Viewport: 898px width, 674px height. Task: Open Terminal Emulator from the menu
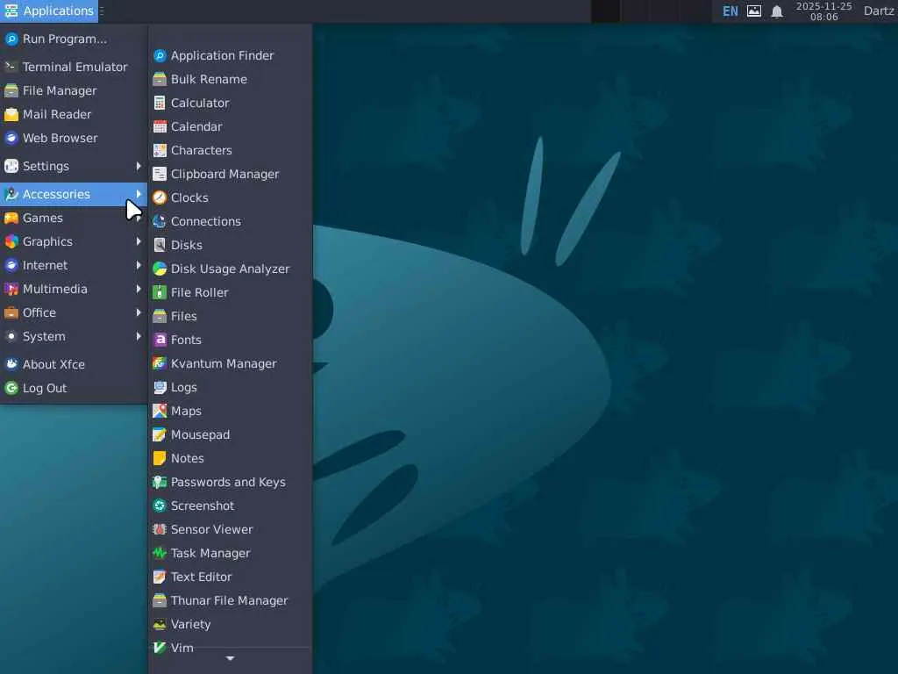click(74, 67)
